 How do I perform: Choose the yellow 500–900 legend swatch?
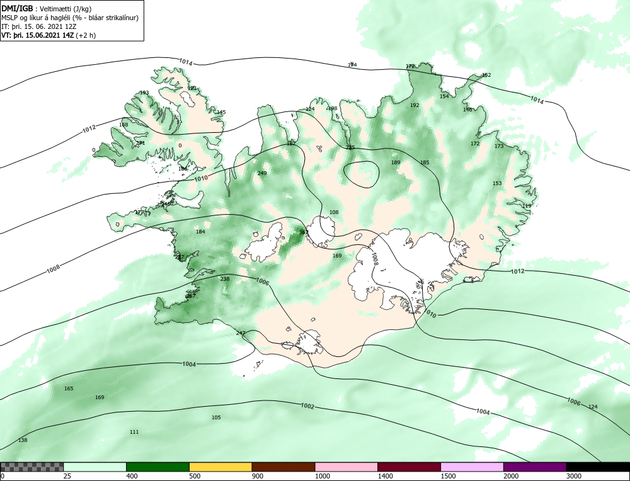[220, 467]
